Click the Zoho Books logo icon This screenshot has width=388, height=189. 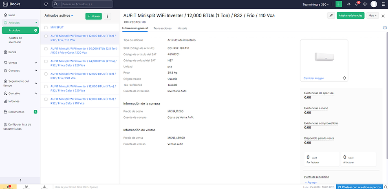(x=5, y=4)
